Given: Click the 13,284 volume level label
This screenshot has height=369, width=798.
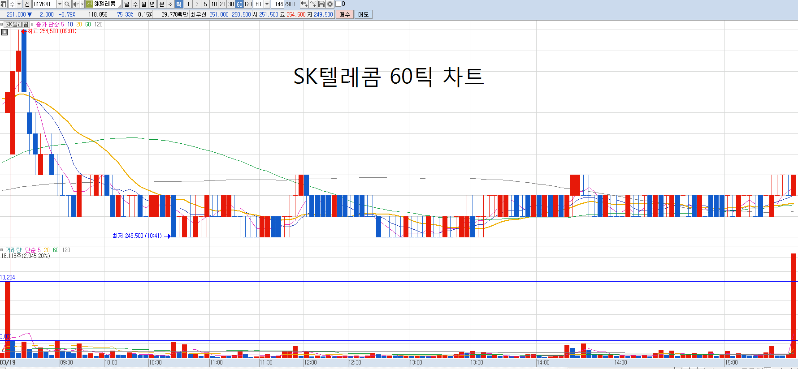Looking at the screenshot, I should (x=8, y=277).
